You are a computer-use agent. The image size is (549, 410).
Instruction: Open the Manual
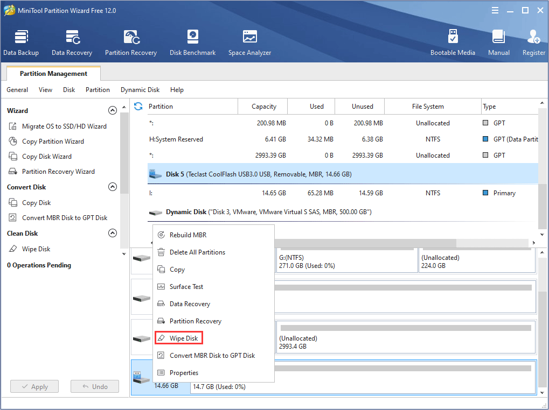tap(498, 43)
